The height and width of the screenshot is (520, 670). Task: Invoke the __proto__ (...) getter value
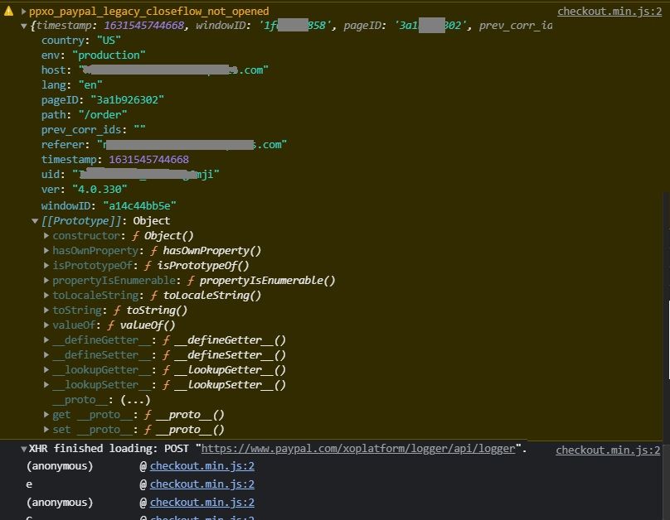135,400
